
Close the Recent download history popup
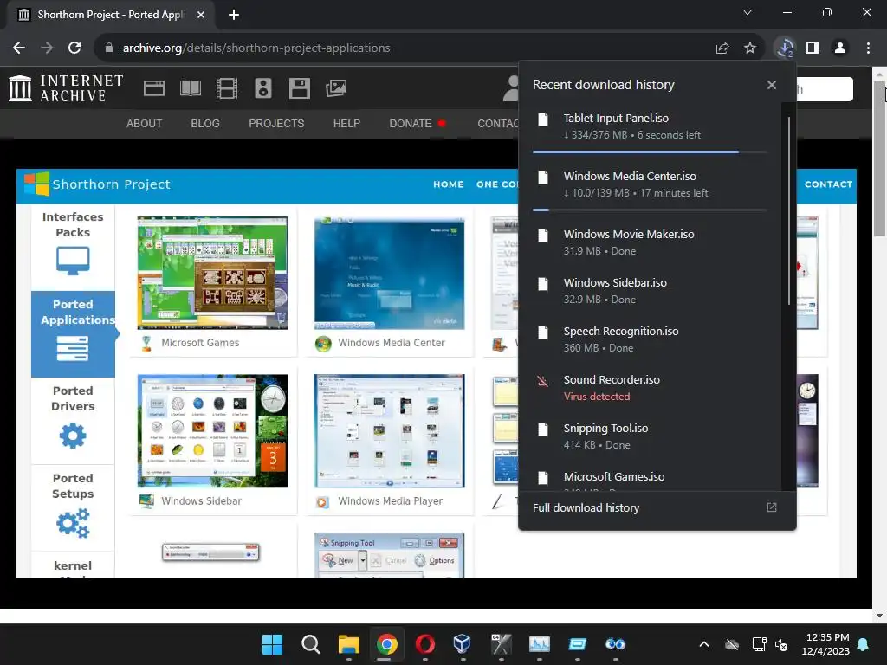pyautogui.click(x=772, y=85)
